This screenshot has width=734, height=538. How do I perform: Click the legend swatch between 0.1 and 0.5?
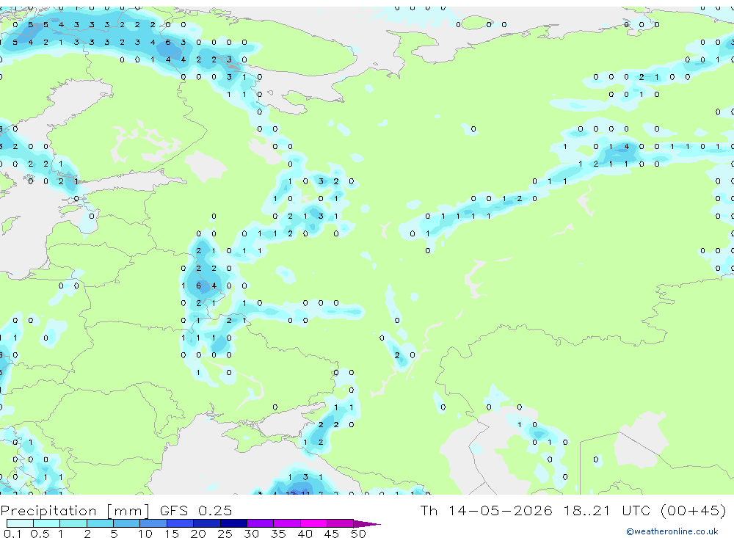pyautogui.click(x=20, y=523)
